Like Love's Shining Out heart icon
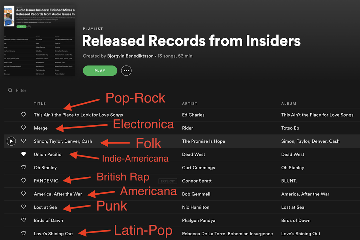This screenshot has width=360, height=240. click(24, 233)
